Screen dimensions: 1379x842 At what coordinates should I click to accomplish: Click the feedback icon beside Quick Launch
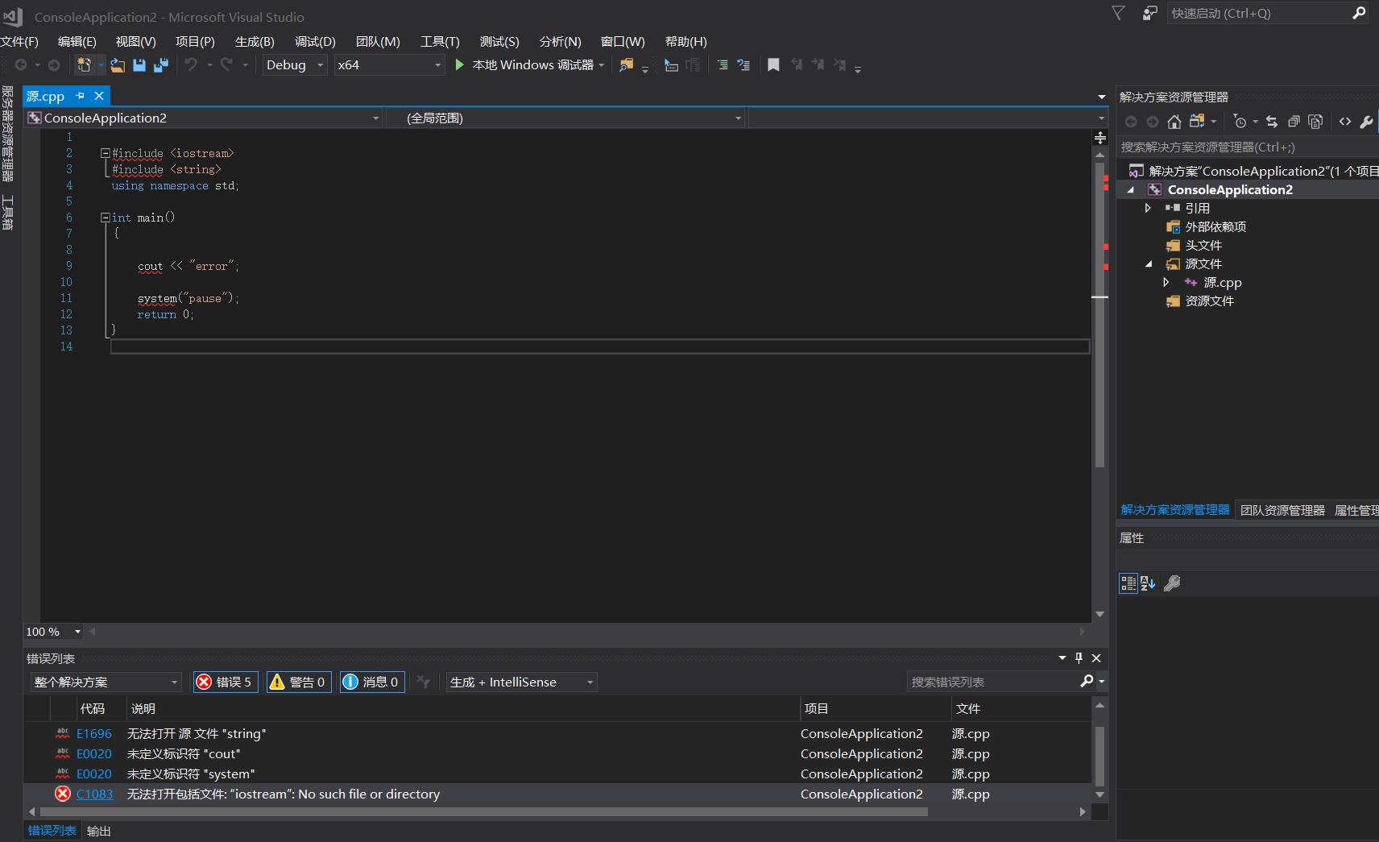(x=1150, y=13)
